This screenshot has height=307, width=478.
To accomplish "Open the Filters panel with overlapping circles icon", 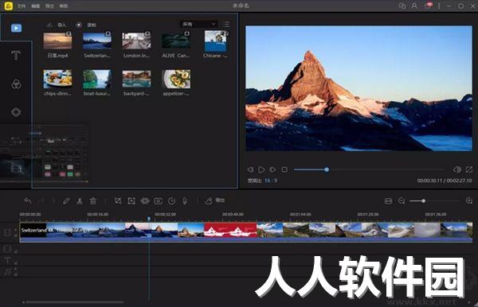I will pos(16,84).
